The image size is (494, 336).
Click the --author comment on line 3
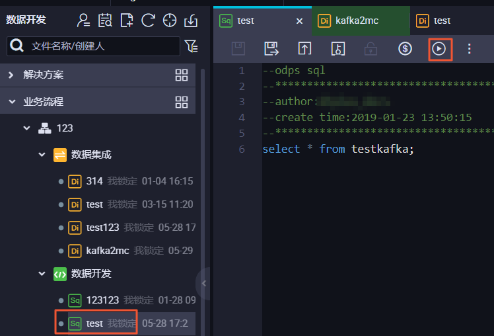pos(289,102)
